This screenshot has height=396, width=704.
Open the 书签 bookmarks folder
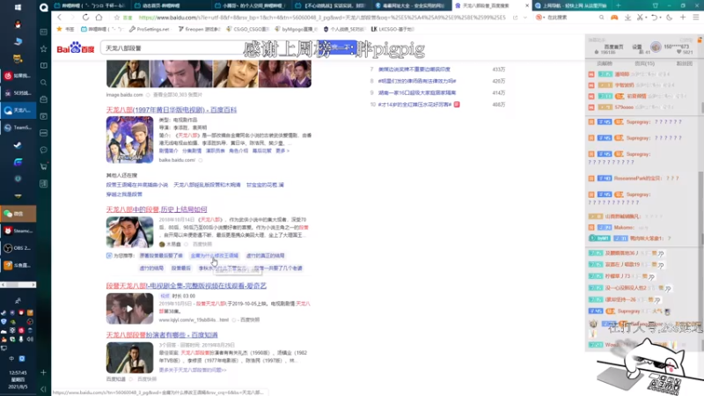click(65, 29)
